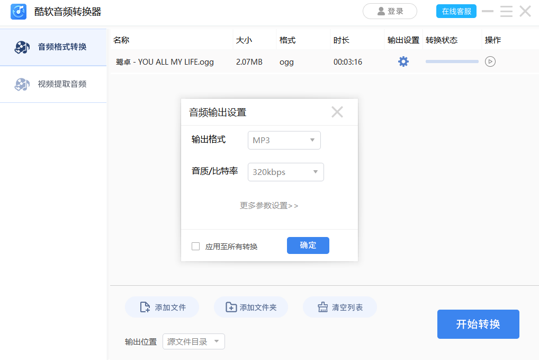Switch to the audio format conversion tab
The image size is (539, 360).
pyautogui.click(x=53, y=47)
